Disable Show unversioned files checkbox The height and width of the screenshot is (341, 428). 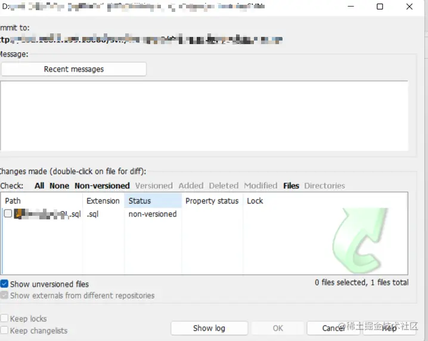pyautogui.click(x=4, y=284)
